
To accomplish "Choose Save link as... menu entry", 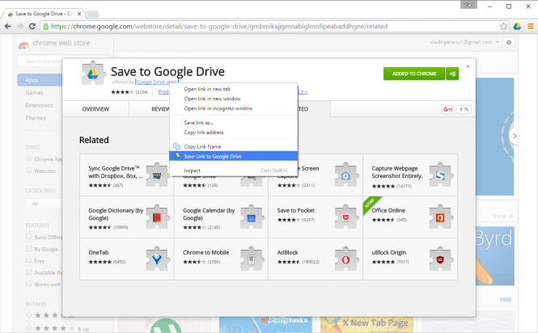I will pos(233,122).
